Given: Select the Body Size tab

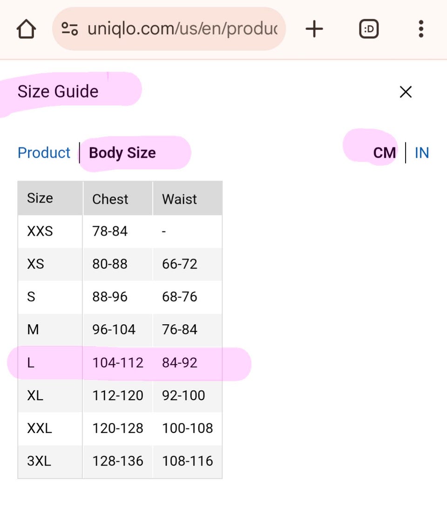Looking at the screenshot, I should pos(122,153).
